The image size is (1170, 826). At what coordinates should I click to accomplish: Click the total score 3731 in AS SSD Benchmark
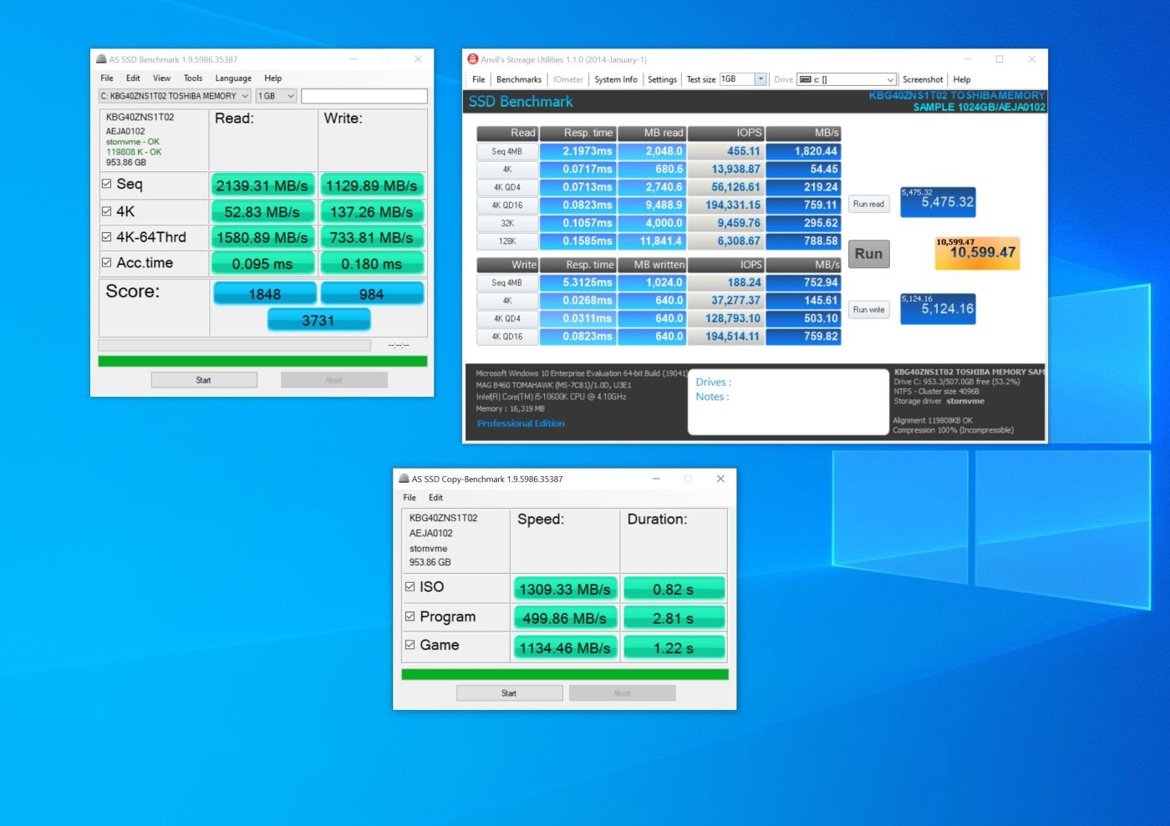(x=318, y=320)
